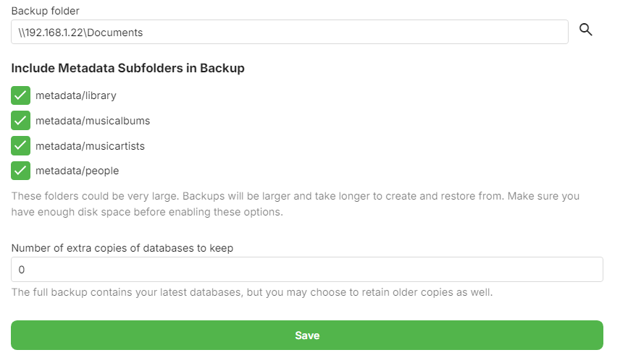Click the Include Metadata Subfolders heading
Viewport: 628px width, 363px height.
click(x=127, y=69)
